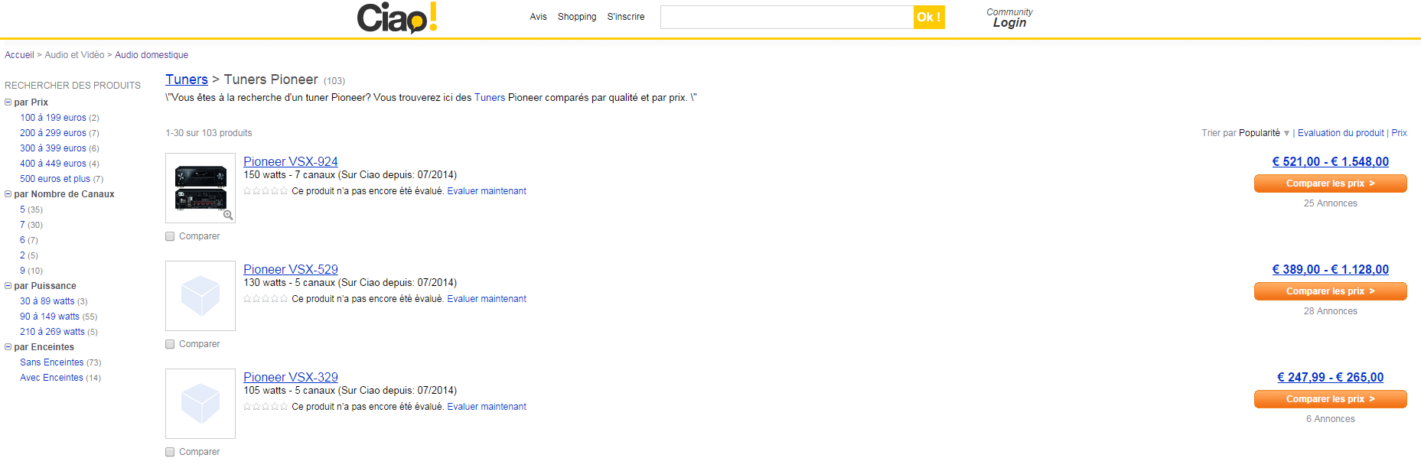The width and height of the screenshot is (1421, 471).
Task: Click '28 Annonces' under VSX-529 price
Action: coord(1330,311)
